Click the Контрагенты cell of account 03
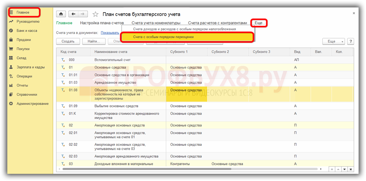Screen dimensions: 366x181 pyautogui.click(x=180, y=164)
